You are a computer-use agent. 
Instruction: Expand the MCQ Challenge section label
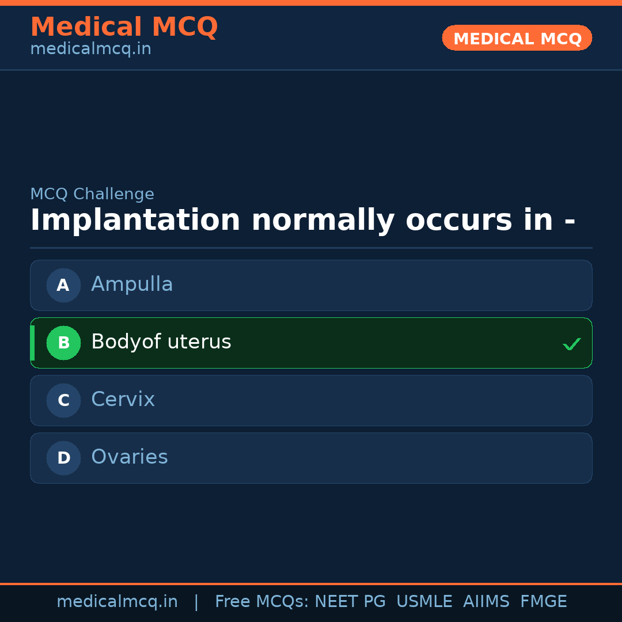click(x=92, y=194)
